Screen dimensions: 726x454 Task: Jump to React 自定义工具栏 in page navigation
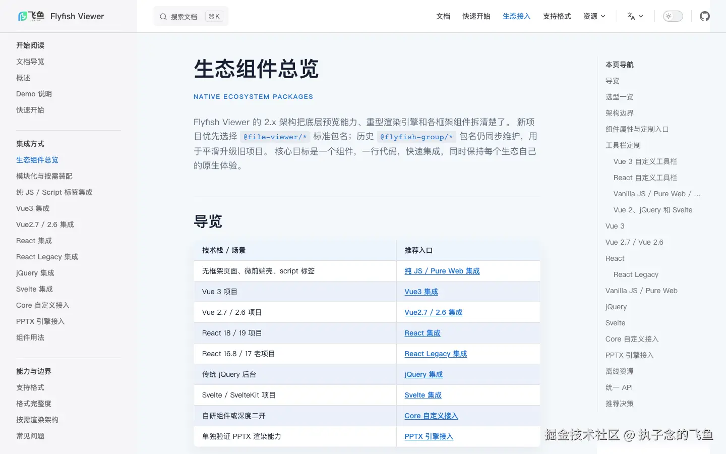[645, 178]
